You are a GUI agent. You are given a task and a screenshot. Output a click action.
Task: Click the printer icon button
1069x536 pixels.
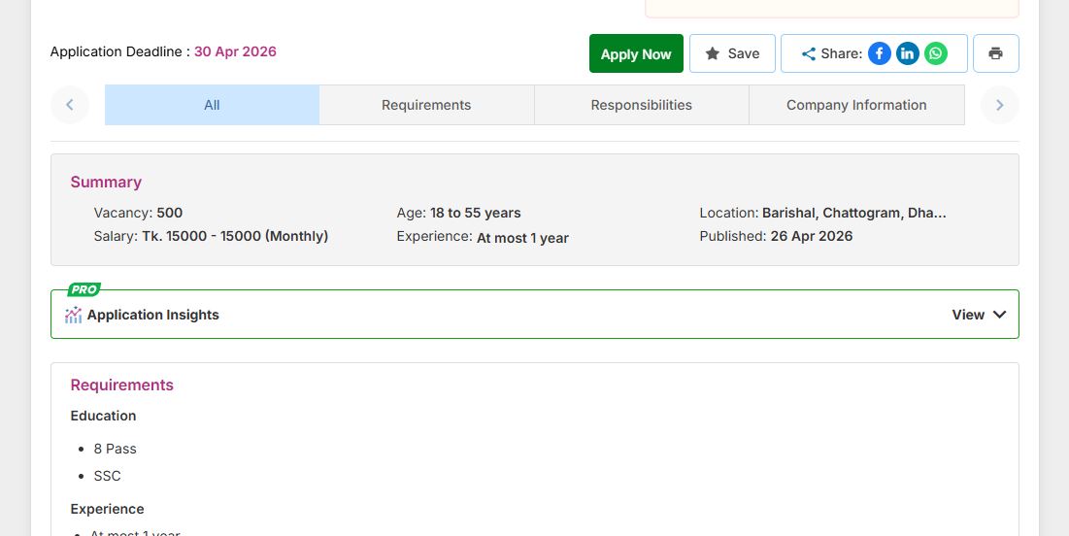(x=995, y=53)
